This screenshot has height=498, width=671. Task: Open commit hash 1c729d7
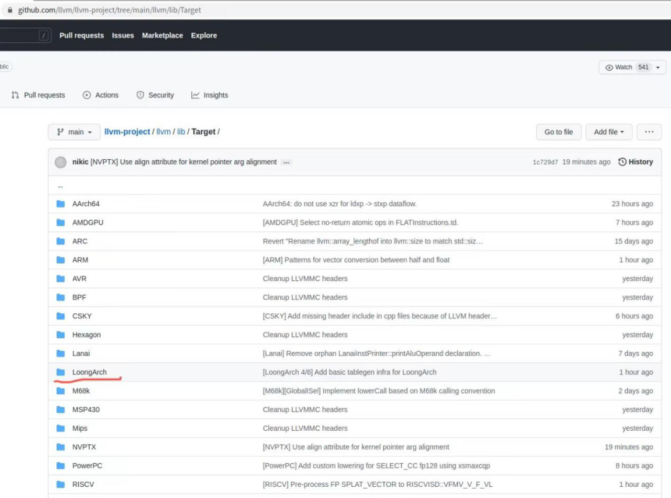pos(545,162)
